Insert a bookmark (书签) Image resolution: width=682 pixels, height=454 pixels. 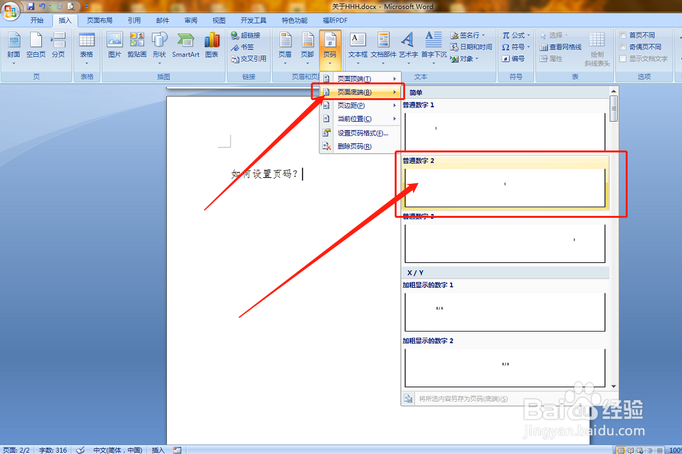point(242,47)
